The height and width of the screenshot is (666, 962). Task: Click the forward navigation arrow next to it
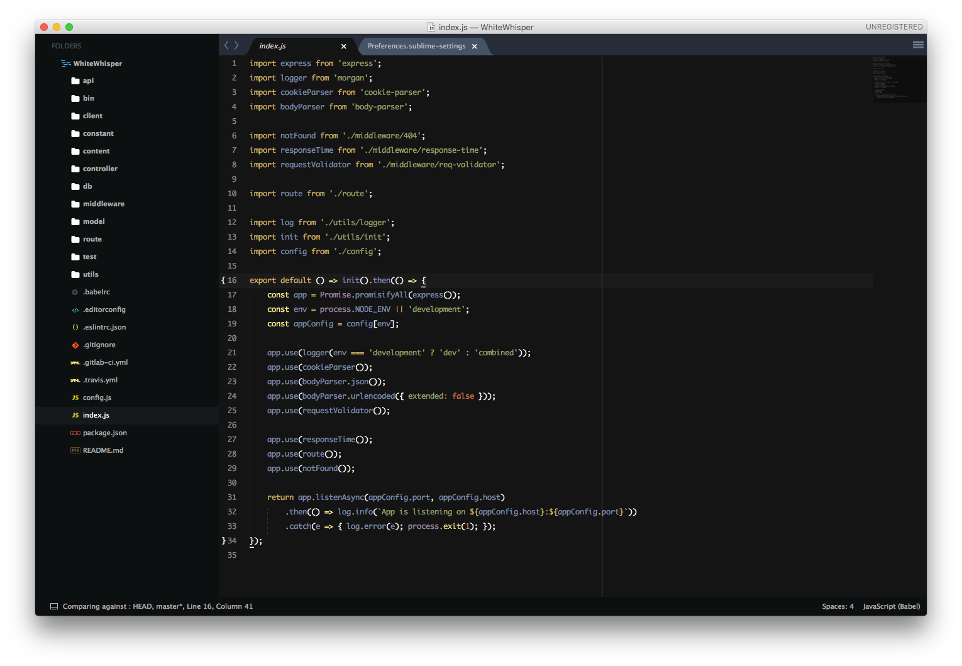pos(236,45)
